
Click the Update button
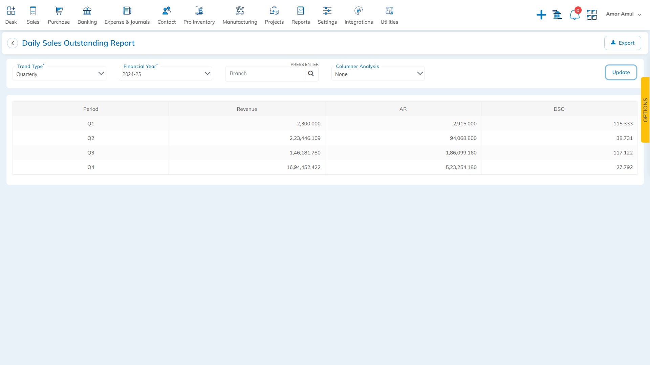coord(621,72)
